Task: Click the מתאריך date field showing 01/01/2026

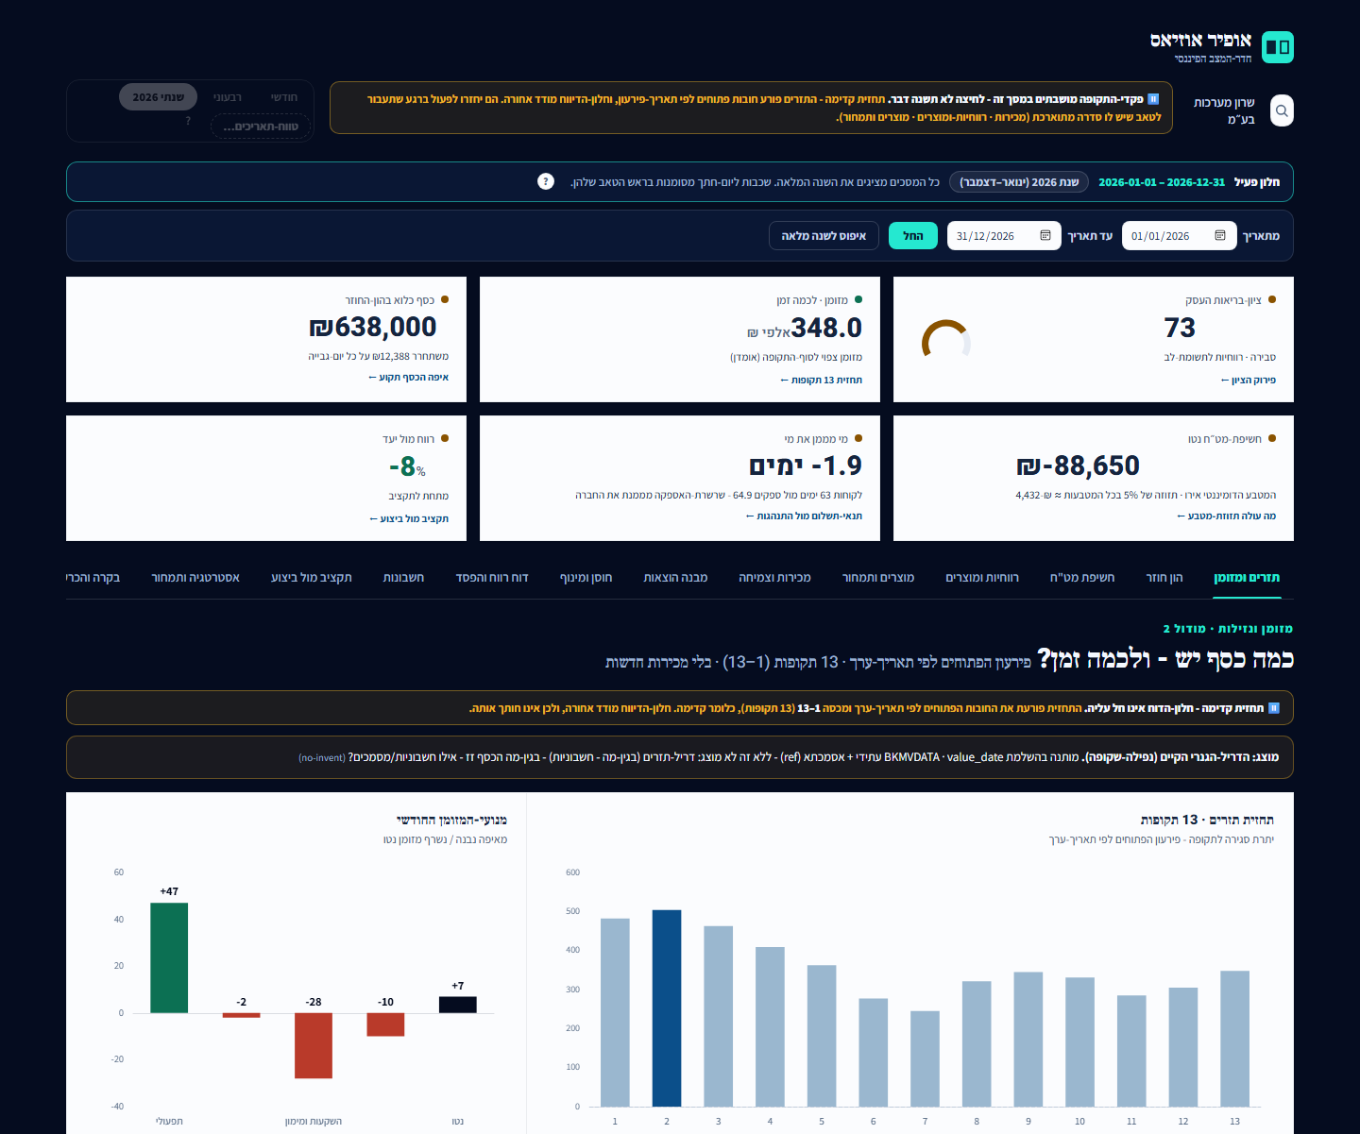Action: (x=1179, y=235)
